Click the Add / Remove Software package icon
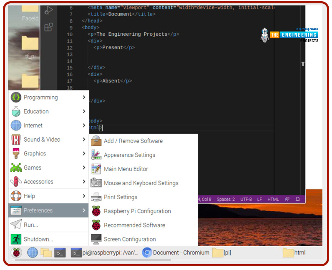The image size is (332, 270). pyautogui.click(x=96, y=141)
